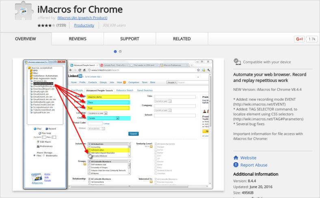Click the home icon beside Website
Image resolution: width=320 pixels, height=198 pixels.
click(236, 157)
